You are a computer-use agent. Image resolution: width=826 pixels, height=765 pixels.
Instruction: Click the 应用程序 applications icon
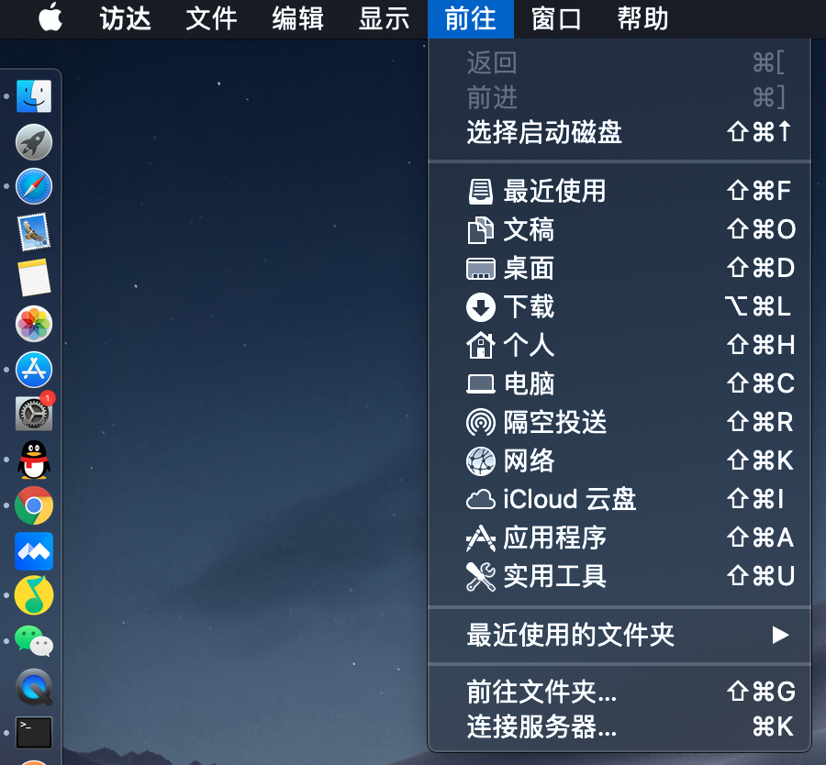pos(480,538)
